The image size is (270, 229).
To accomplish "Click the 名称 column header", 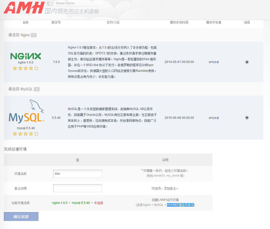I will [25, 22].
